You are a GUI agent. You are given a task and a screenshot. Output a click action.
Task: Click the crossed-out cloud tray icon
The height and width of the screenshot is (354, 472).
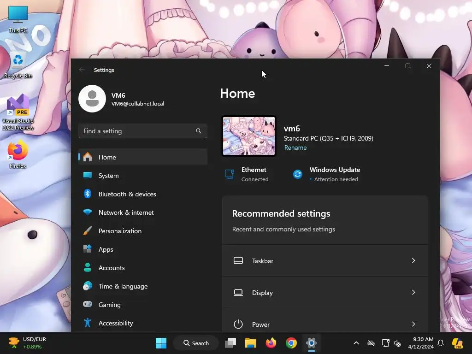pyautogui.click(x=371, y=343)
